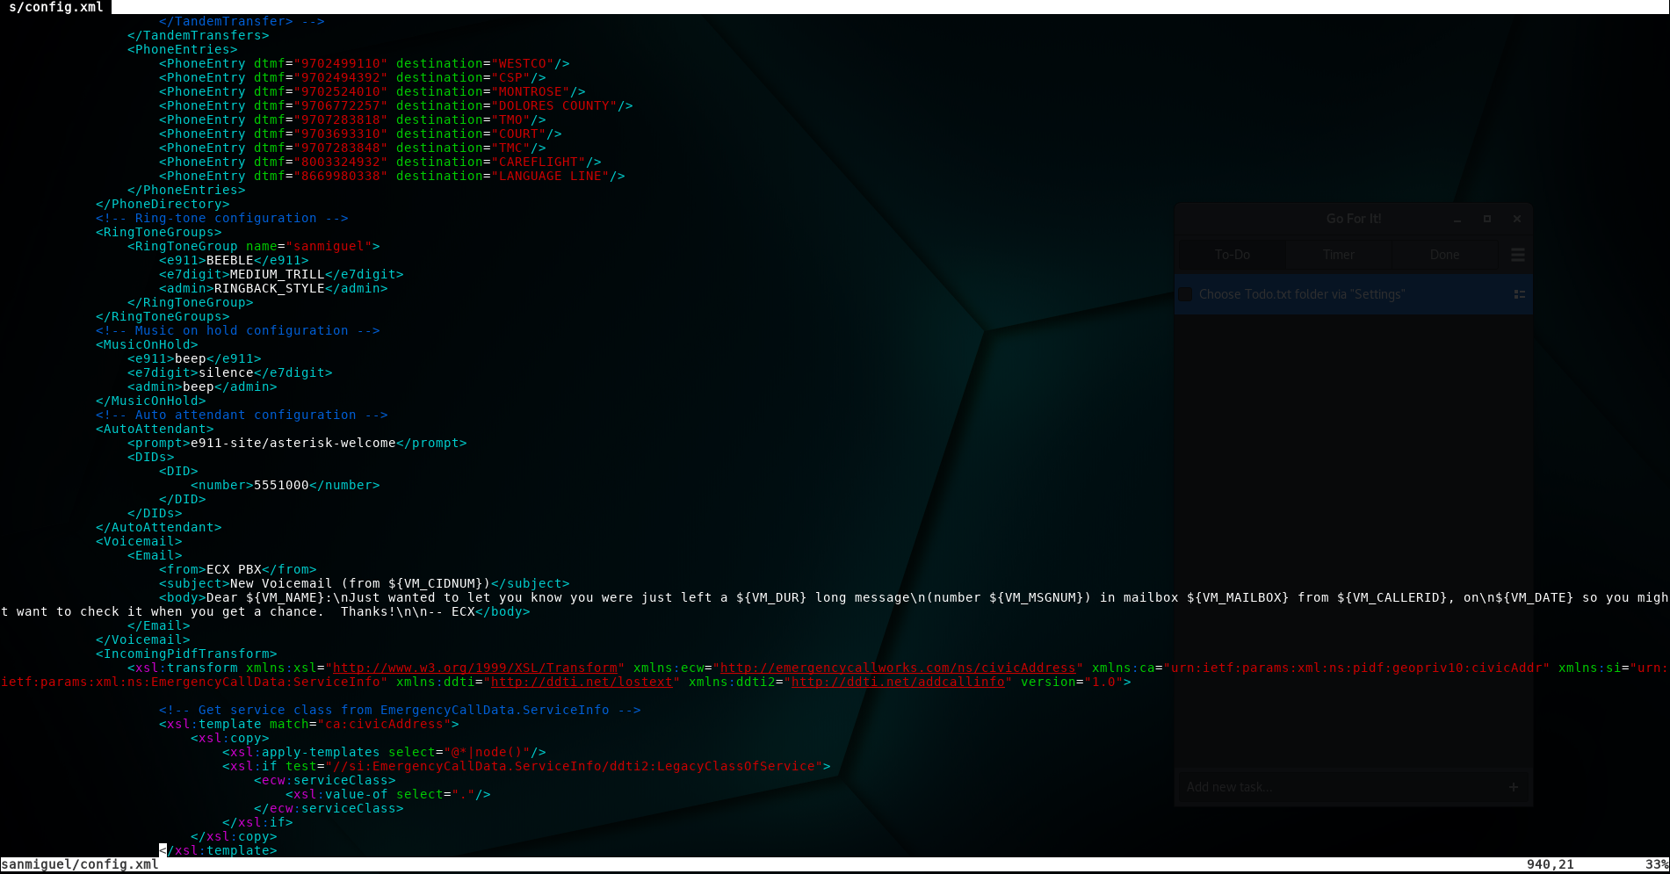Viewport: 1670px width, 874px height.
Task: Click the drag handle icon on the Todo.txt task
Action: point(1519,294)
